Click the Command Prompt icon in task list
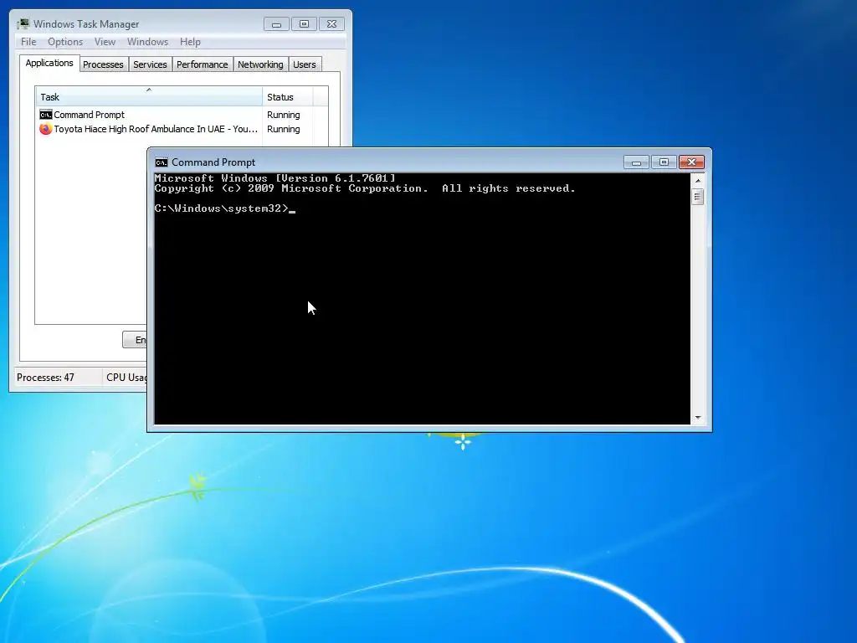The image size is (857, 643). 46,115
